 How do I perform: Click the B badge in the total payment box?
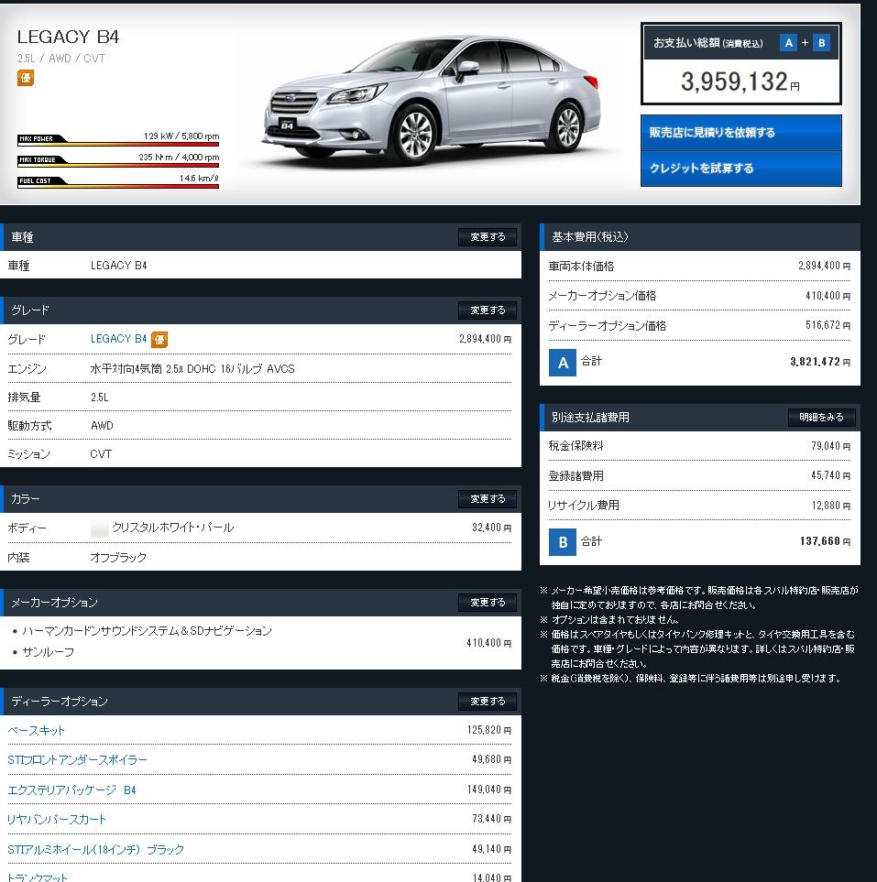coord(821,43)
